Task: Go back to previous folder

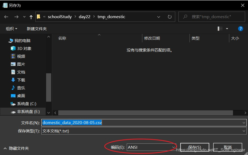Action: tap(6, 17)
